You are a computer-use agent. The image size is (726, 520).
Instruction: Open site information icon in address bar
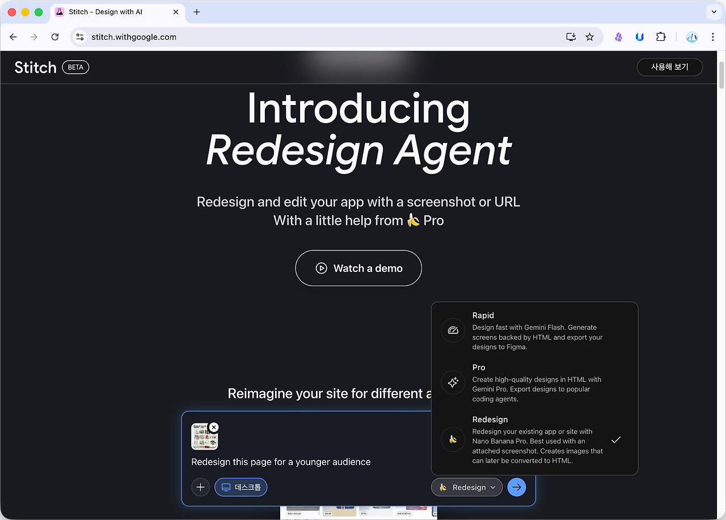pyautogui.click(x=80, y=37)
